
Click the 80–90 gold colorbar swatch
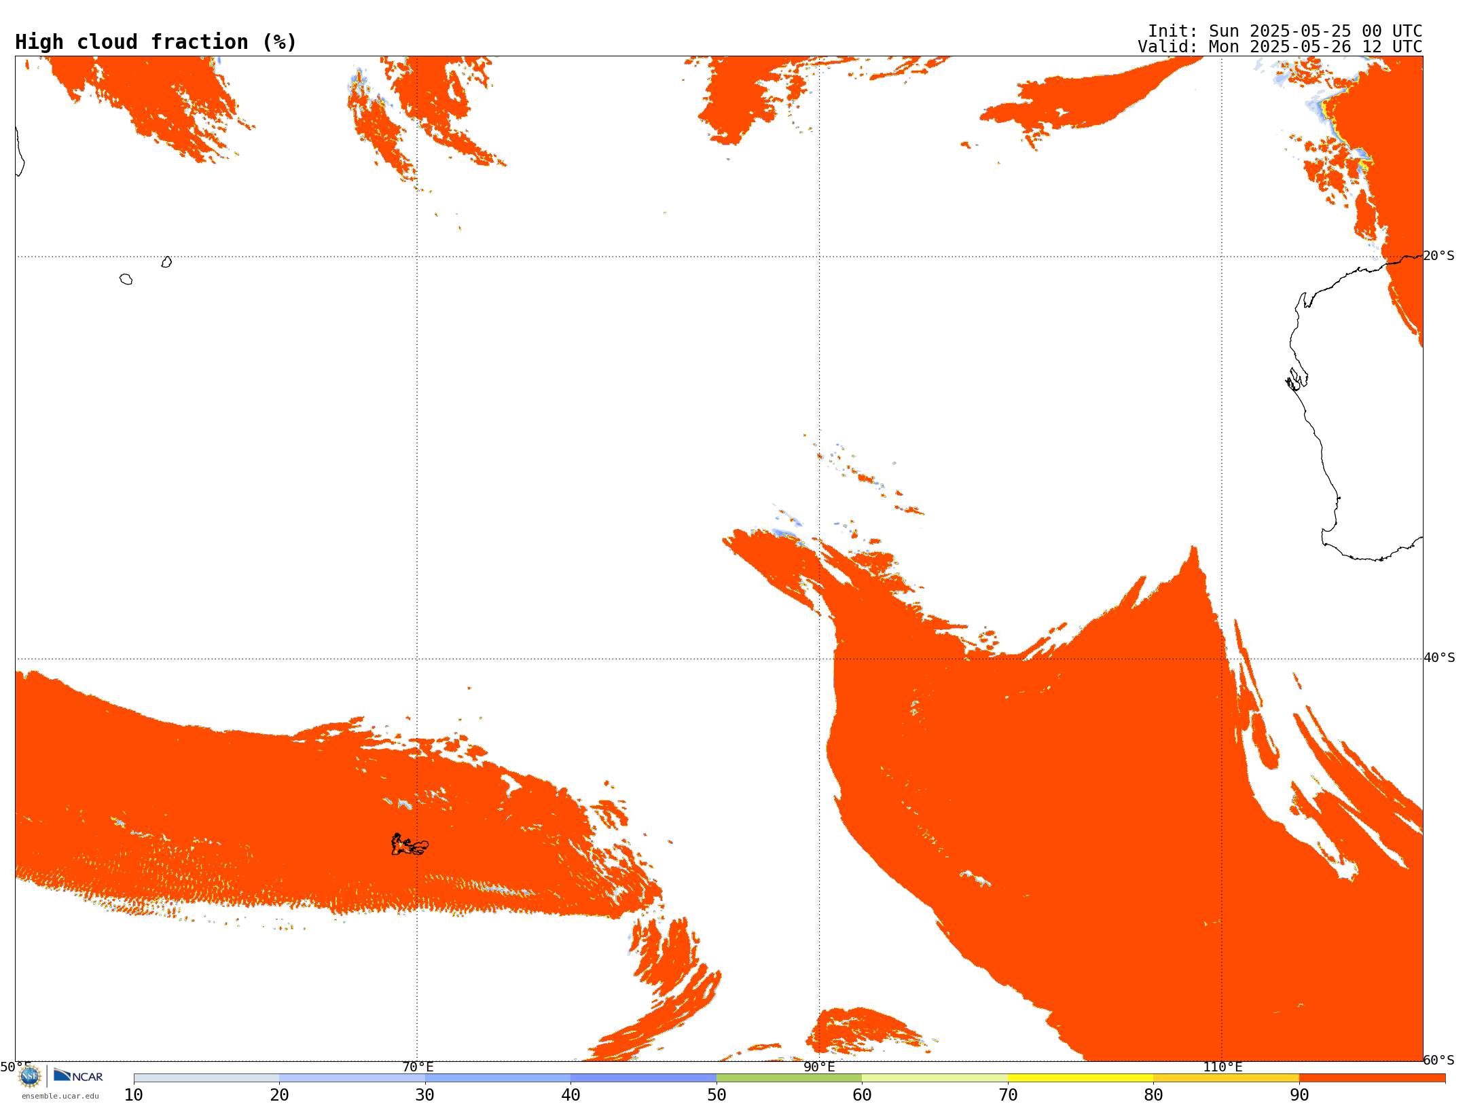tap(1227, 1078)
